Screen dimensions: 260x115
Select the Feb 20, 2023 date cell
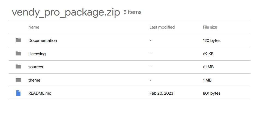tap(161, 93)
